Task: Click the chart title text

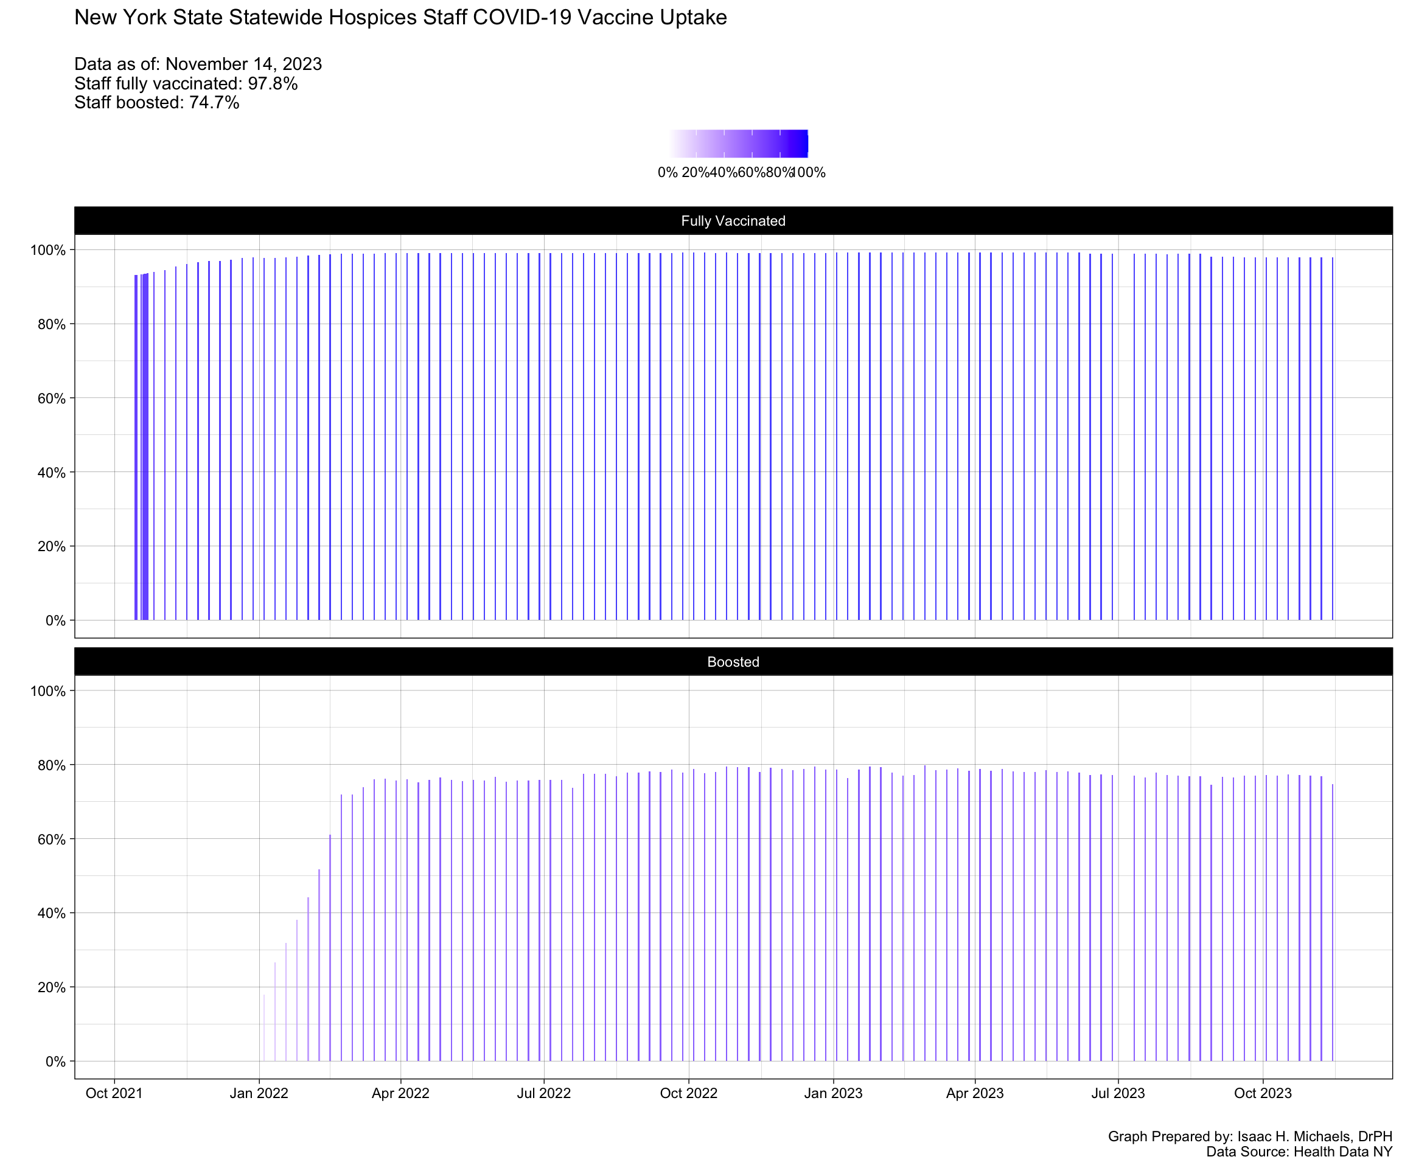Action: click(x=400, y=18)
